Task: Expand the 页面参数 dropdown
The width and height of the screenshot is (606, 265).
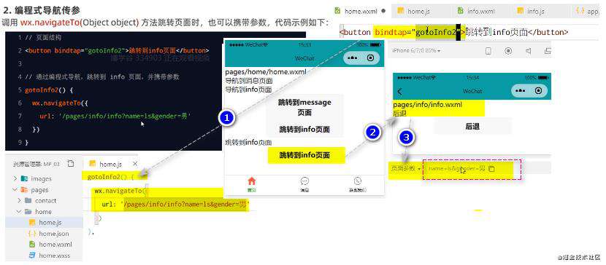Action: [x=405, y=169]
